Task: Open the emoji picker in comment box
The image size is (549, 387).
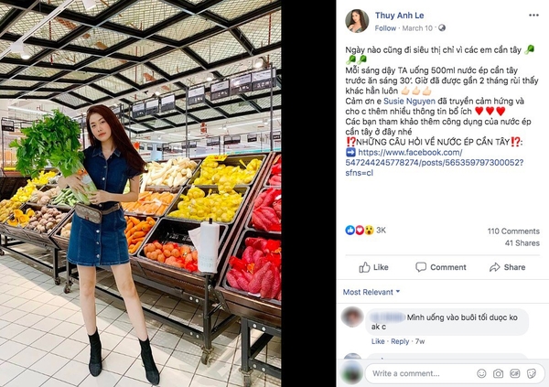Action: (x=482, y=373)
